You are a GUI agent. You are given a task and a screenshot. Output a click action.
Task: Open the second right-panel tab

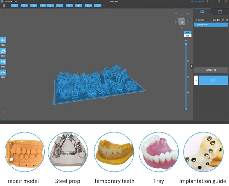[220, 12]
